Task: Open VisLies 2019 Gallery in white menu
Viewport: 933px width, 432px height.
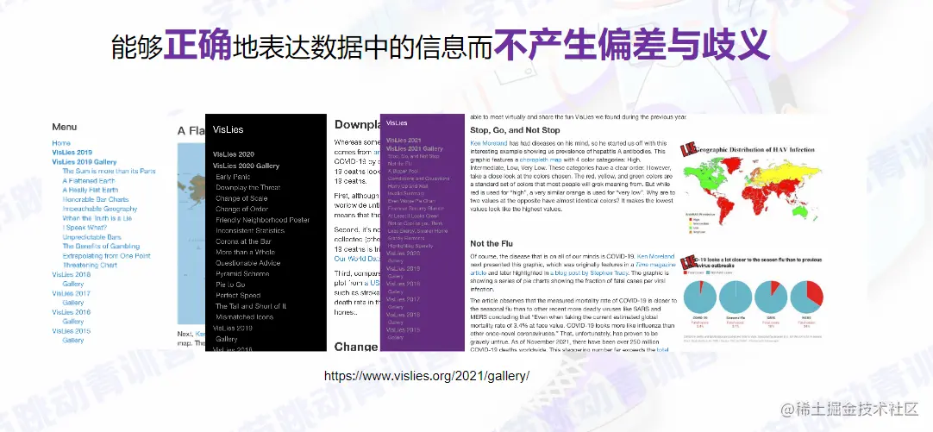Action: tap(84, 162)
